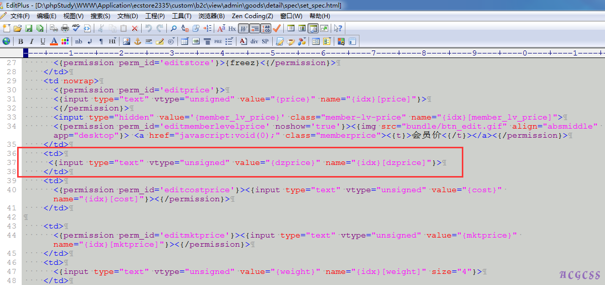Toggle line numbers display button
Screen dimensions: 605x285
[x=266, y=28]
